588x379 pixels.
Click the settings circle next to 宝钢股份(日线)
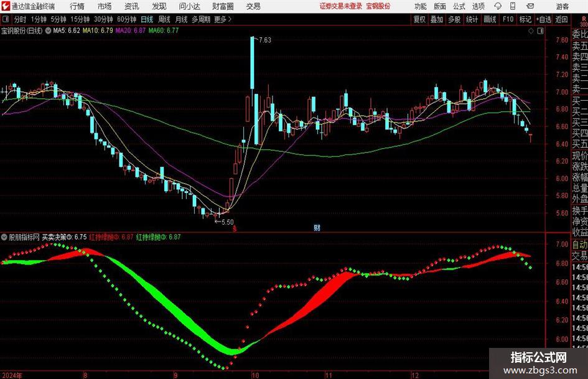[x=48, y=30]
